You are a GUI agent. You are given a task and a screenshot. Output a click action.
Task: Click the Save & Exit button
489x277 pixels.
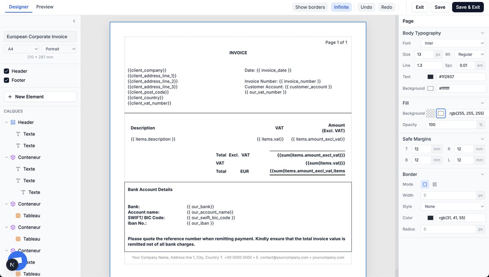[468, 7]
